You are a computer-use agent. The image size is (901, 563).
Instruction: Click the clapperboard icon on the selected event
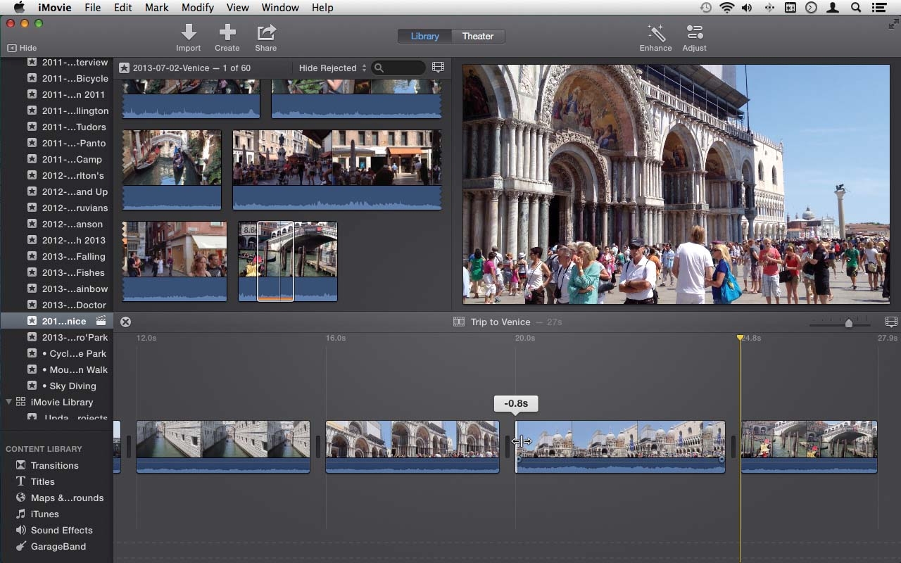pyautogui.click(x=101, y=321)
